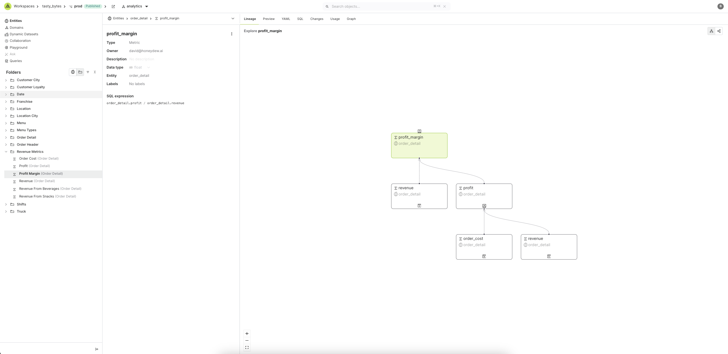Open the analytics domain dropdown
This screenshot has width=728, height=354.
click(x=147, y=7)
